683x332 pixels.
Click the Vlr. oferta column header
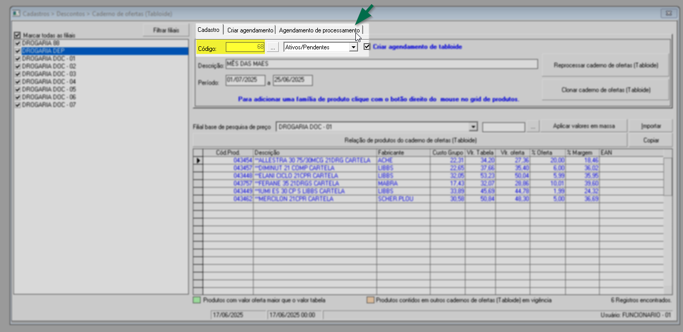coord(513,153)
